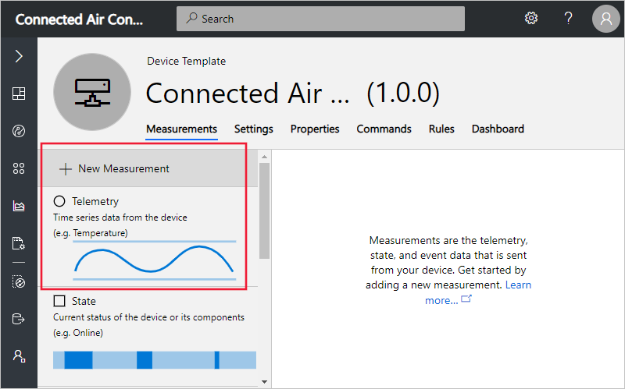The height and width of the screenshot is (389, 625).
Task: Open the Learn more... link
Action: pyautogui.click(x=478, y=292)
